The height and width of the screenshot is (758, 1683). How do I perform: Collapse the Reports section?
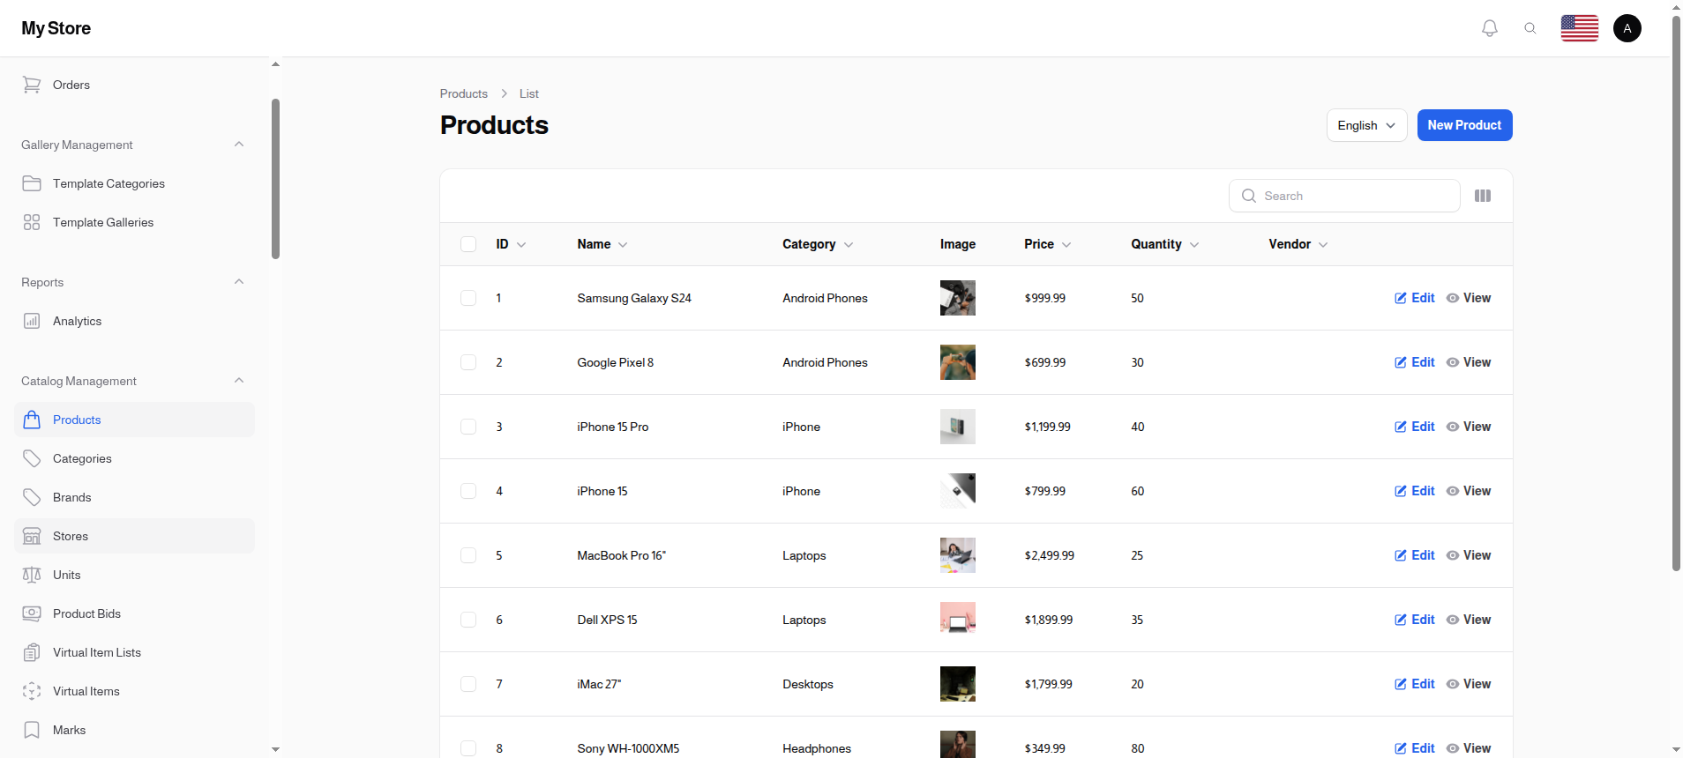239,282
